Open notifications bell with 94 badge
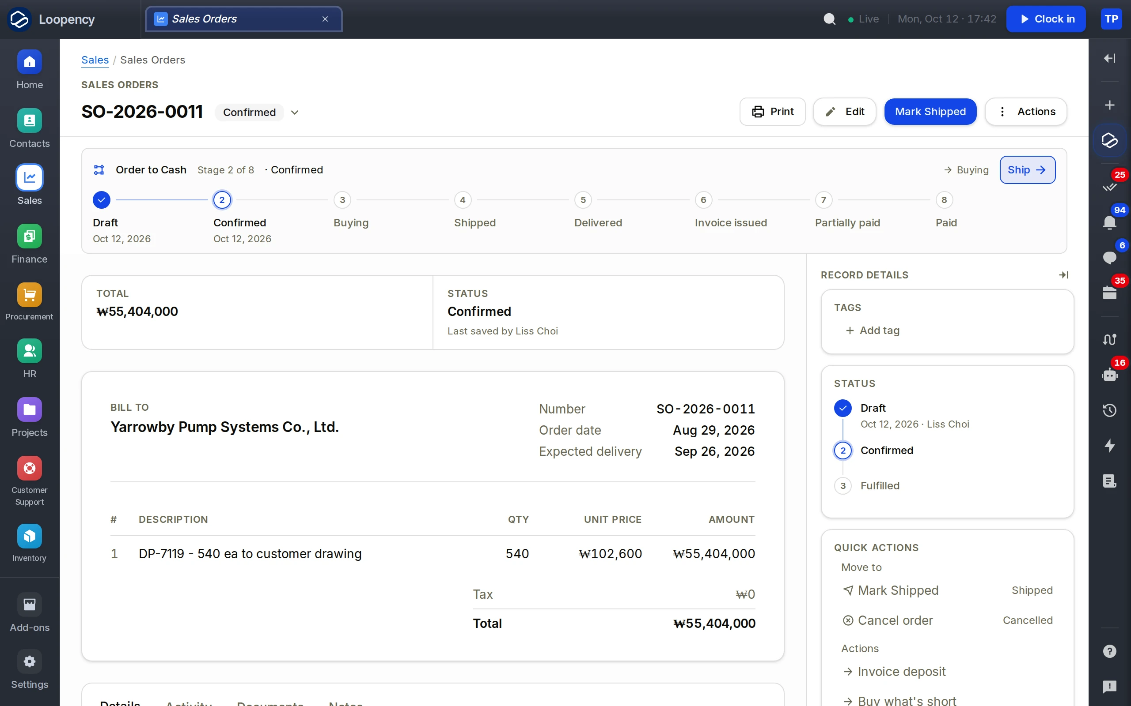1131x706 pixels. point(1109,222)
